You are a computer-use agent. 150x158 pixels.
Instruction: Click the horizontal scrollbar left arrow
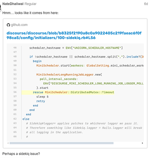click(x=8, y=143)
